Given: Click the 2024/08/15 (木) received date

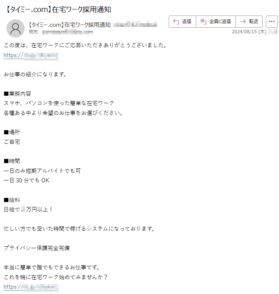Looking at the screenshot, I should point(249,32).
